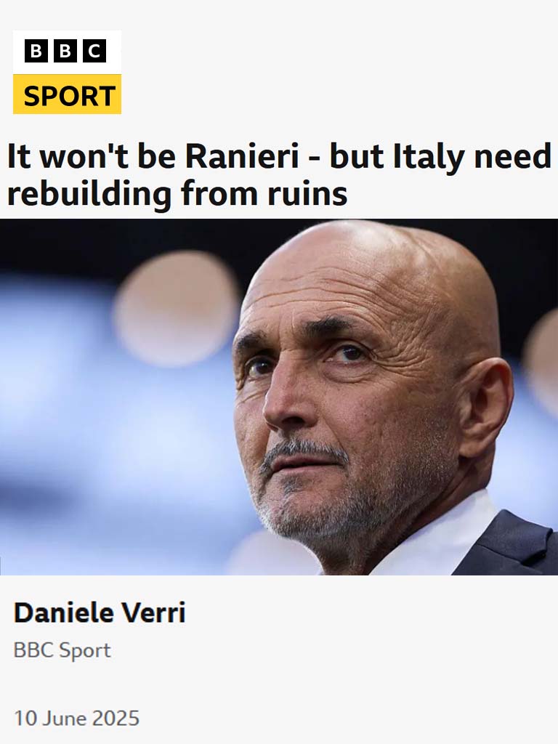Click the word Ranieri in the headline

coord(242,155)
